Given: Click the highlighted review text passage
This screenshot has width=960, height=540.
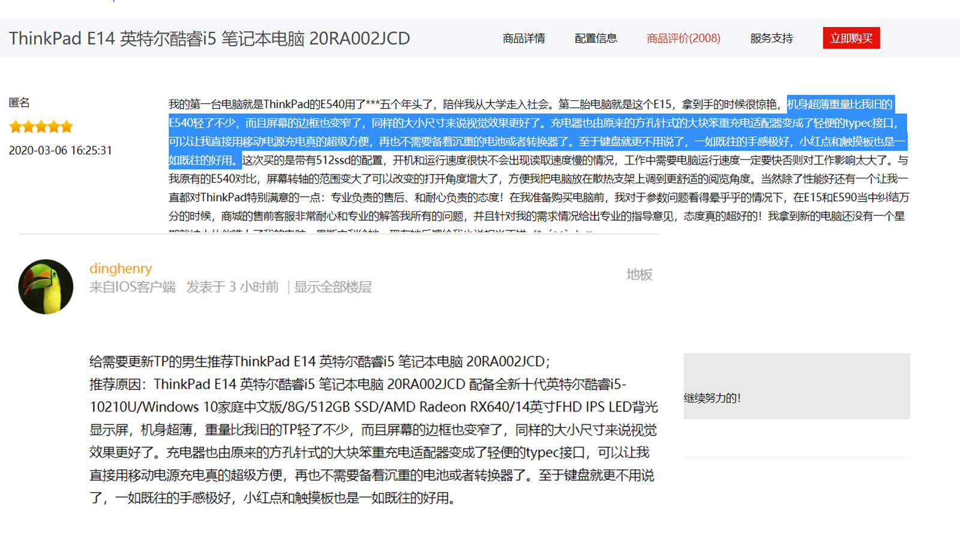Looking at the screenshot, I should coord(537,132).
